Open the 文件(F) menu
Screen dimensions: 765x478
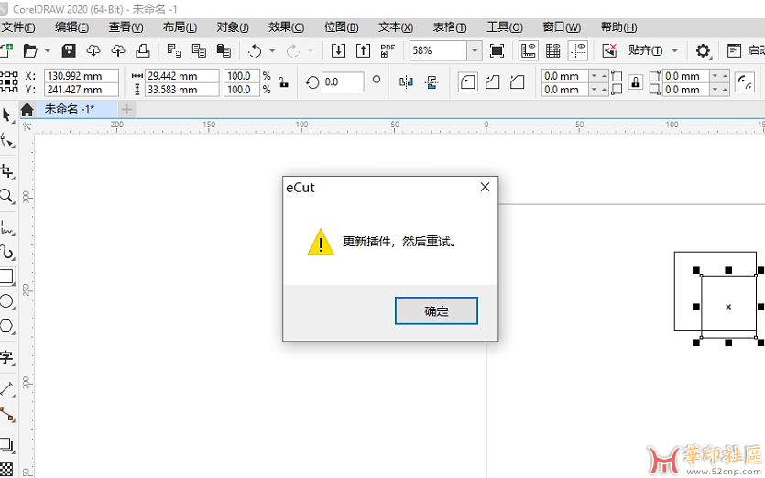18,27
